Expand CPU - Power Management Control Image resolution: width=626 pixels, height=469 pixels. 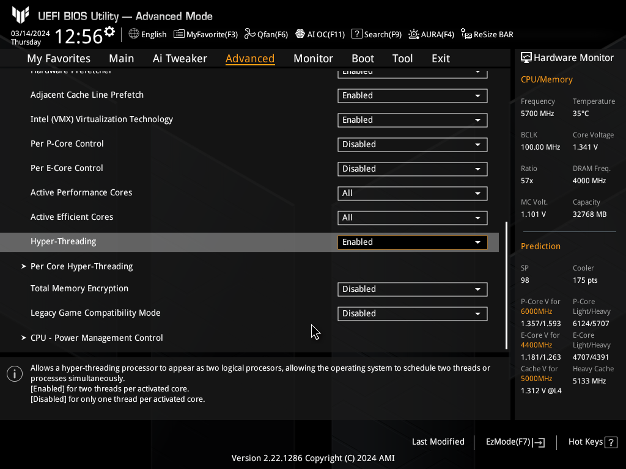tap(97, 338)
